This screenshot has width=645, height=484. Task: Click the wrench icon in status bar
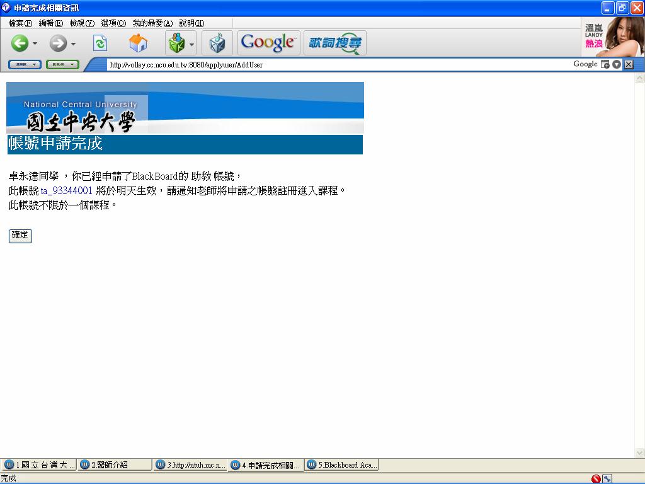click(607, 479)
